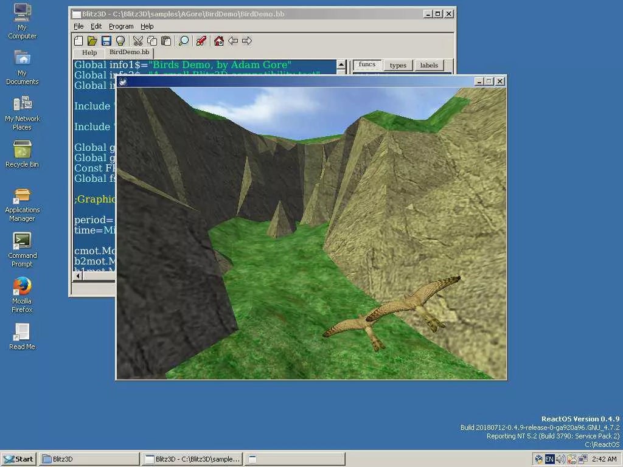Click the untitled window taskbar button

point(295,459)
